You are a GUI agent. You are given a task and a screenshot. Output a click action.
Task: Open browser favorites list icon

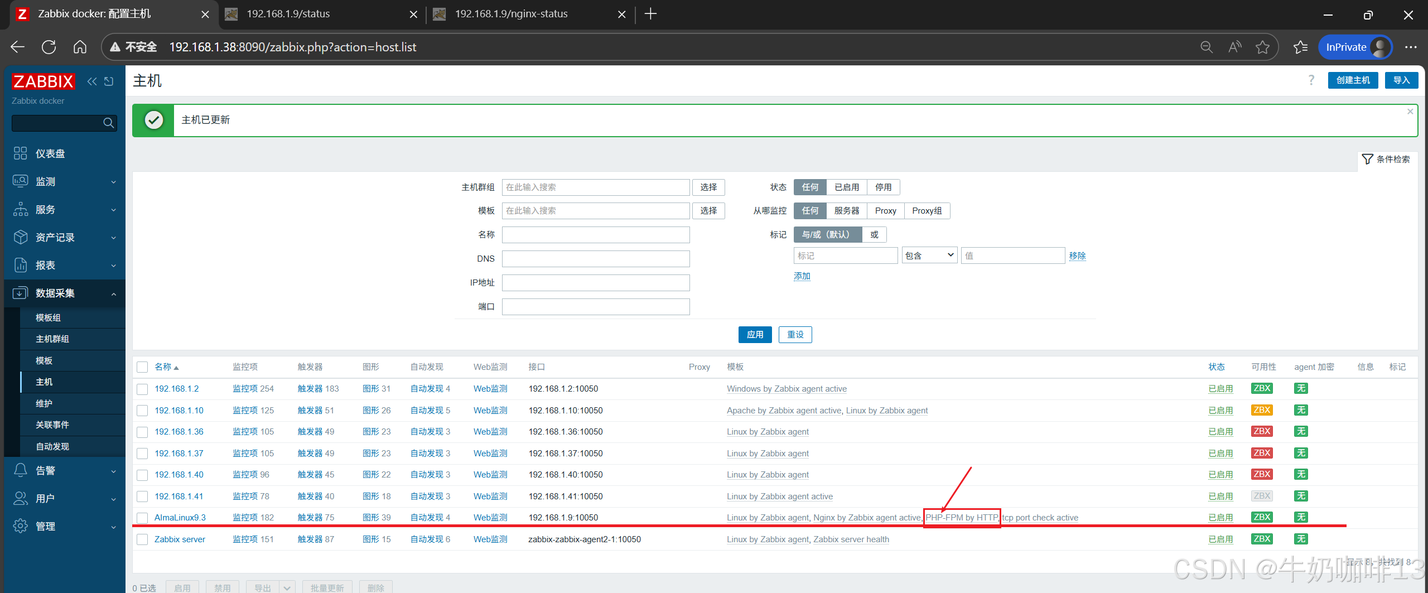1300,47
